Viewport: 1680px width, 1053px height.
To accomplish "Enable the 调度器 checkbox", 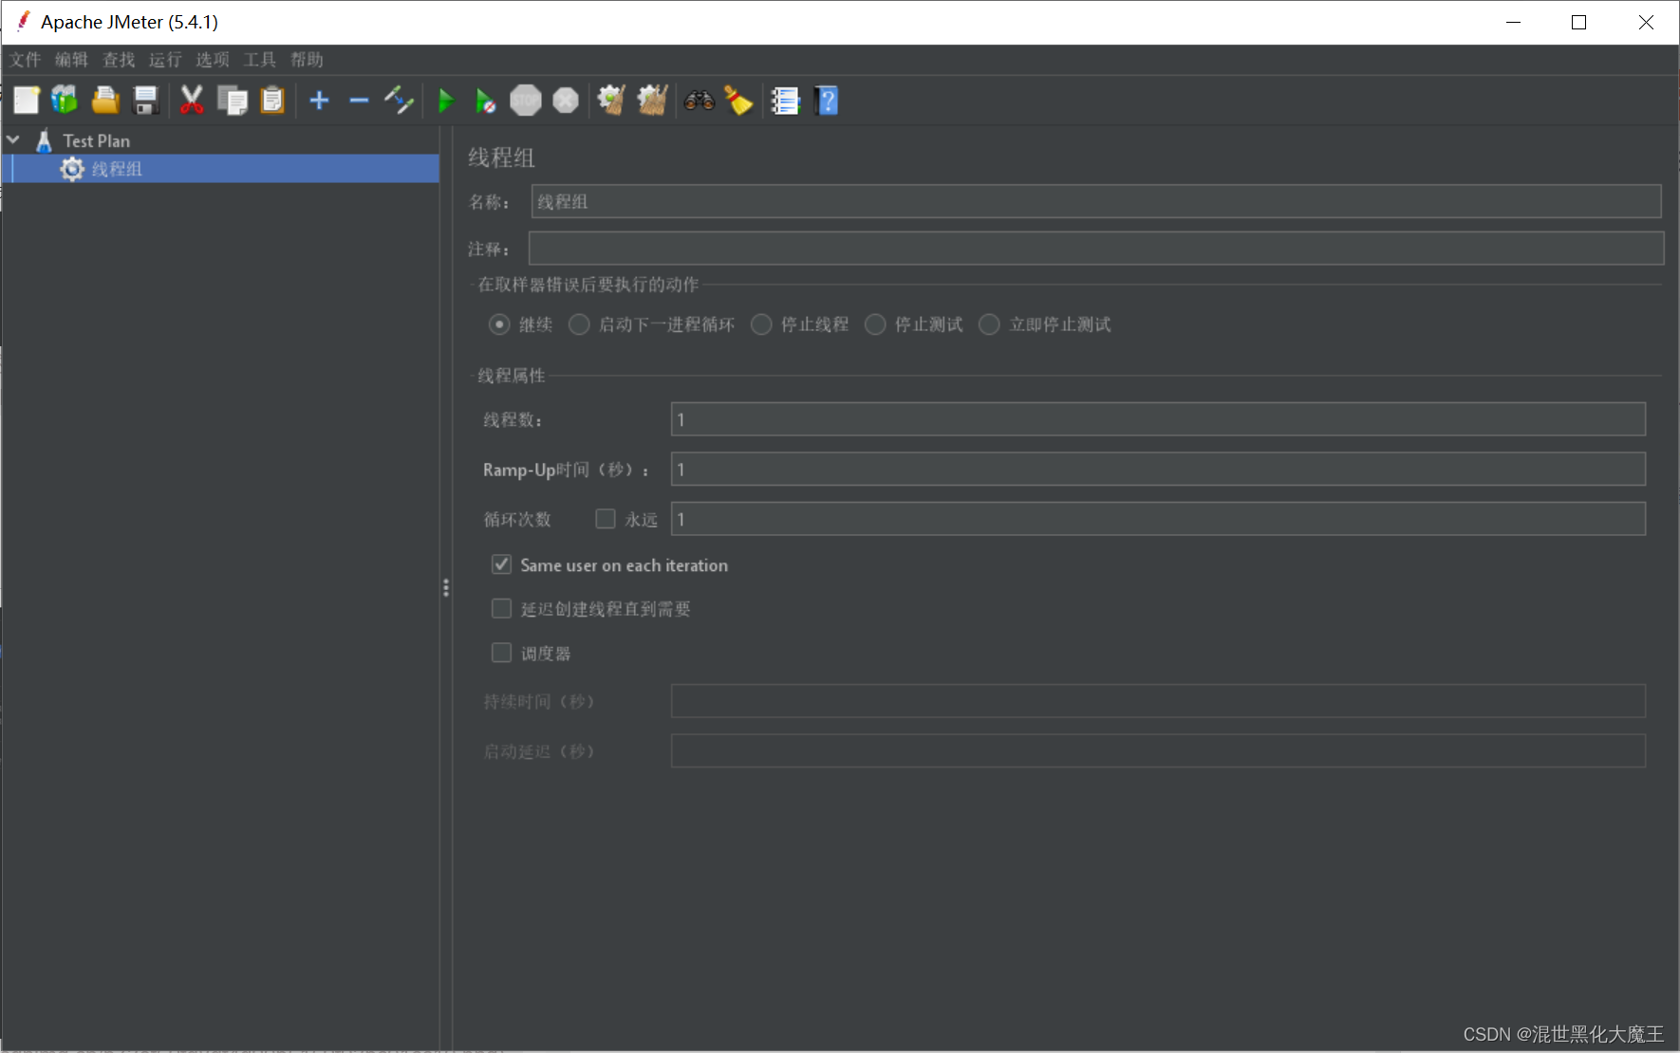I will click(x=501, y=653).
